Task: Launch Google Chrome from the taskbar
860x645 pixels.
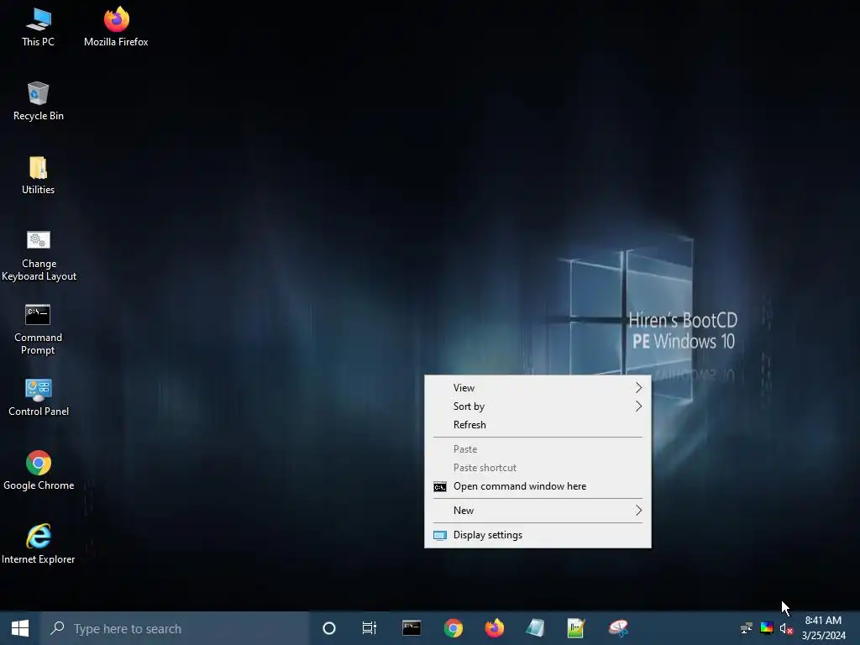Action: click(x=453, y=628)
